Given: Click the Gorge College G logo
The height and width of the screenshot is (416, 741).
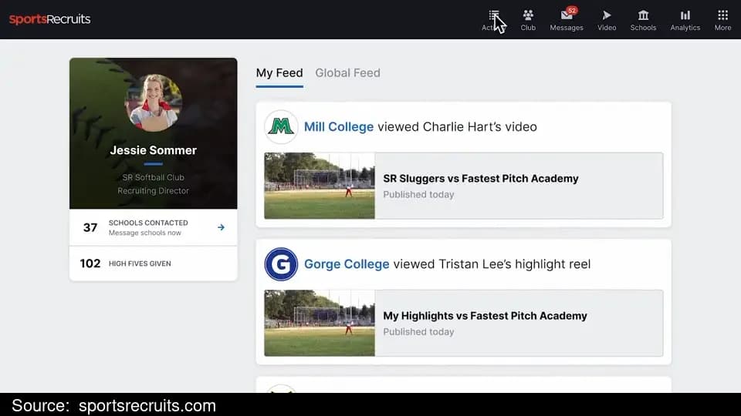Looking at the screenshot, I should tap(281, 264).
